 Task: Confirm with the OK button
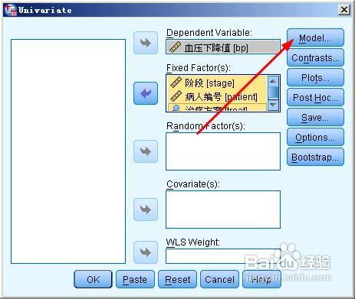(x=93, y=280)
